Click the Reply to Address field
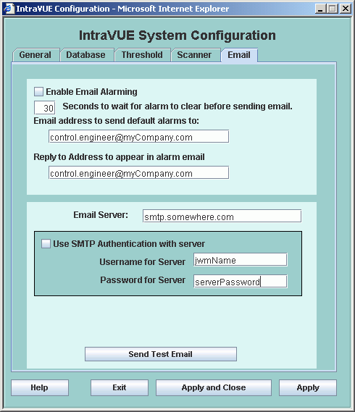The image size is (355, 412). 139,173
